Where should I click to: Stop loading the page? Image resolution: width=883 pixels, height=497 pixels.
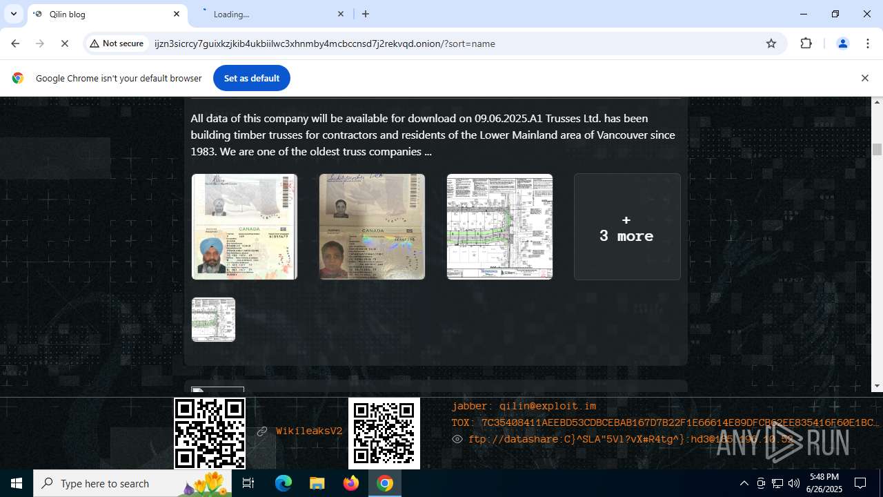click(x=64, y=43)
